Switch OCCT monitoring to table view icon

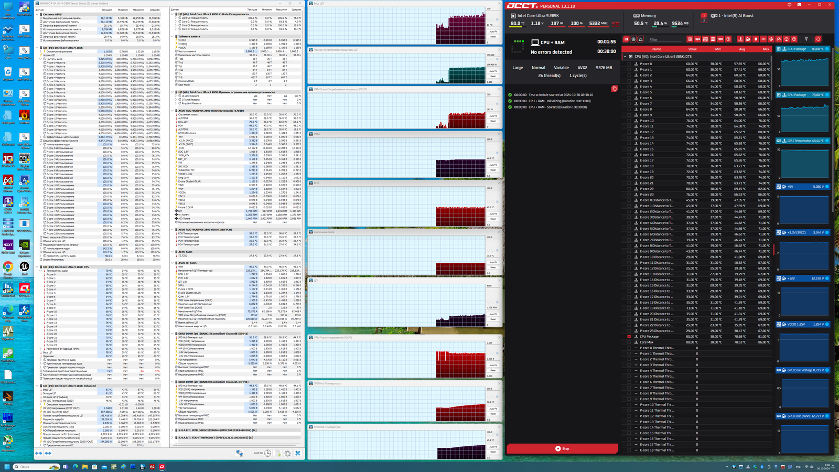tap(633, 39)
